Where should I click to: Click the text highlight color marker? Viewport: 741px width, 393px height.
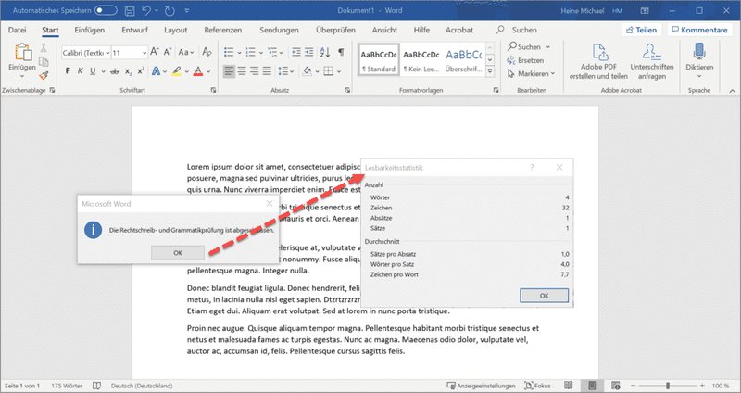[x=177, y=71]
